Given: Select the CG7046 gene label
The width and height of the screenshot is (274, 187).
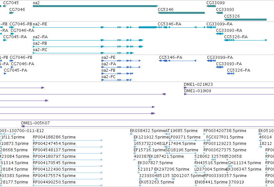Looking at the screenshot, I should [17, 10].
